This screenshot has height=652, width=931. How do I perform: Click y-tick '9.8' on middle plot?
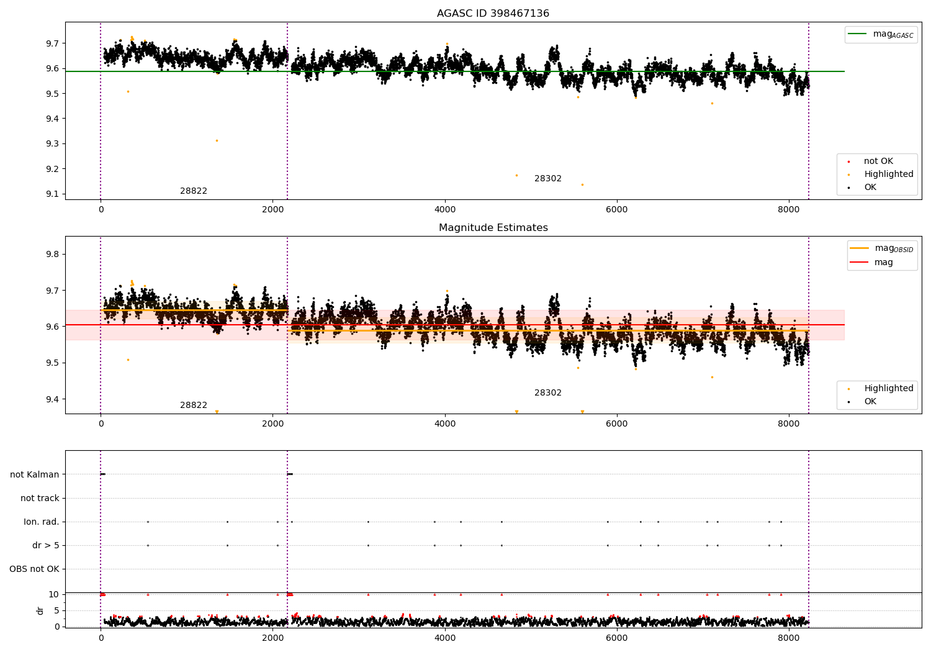pos(52,255)
